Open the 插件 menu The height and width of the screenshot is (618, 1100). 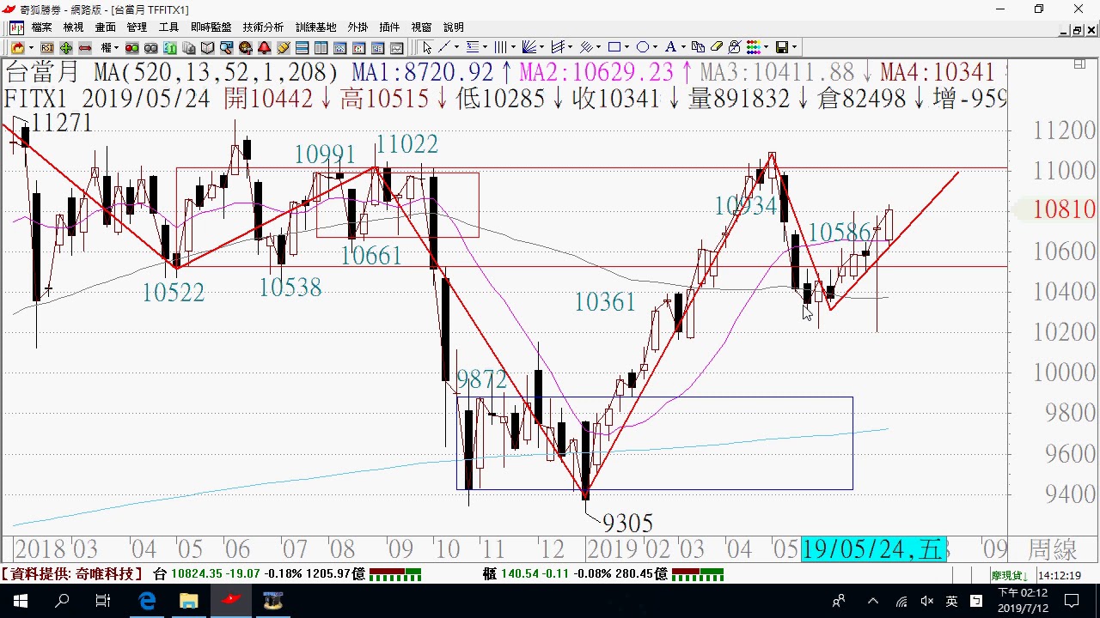coord(389,27)
